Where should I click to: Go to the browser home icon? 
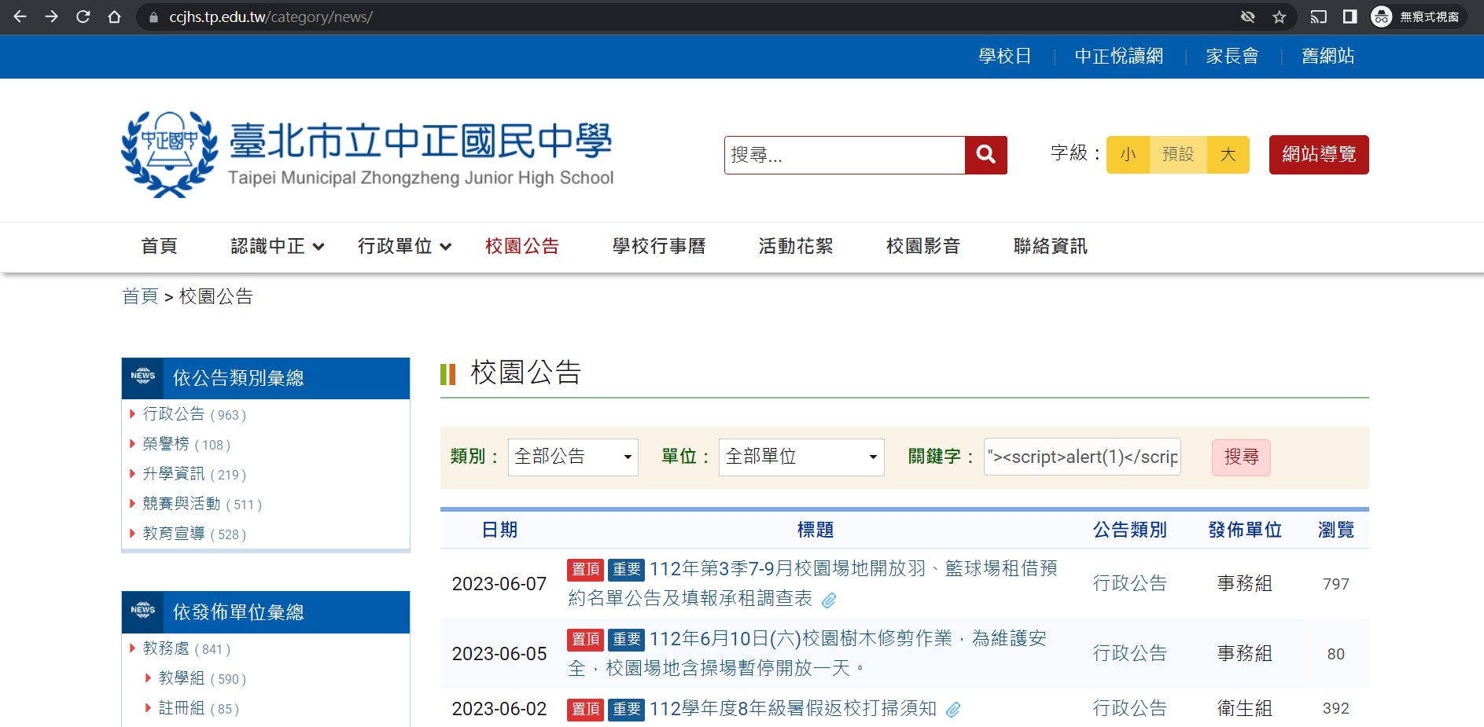[115, 17]
